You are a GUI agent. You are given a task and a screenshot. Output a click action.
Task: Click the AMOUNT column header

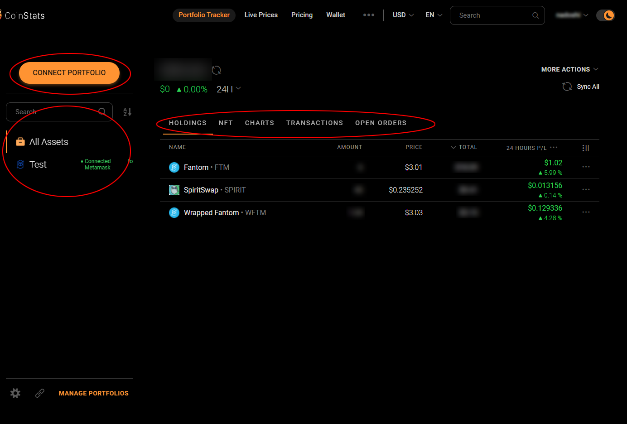tap(350, 147)
